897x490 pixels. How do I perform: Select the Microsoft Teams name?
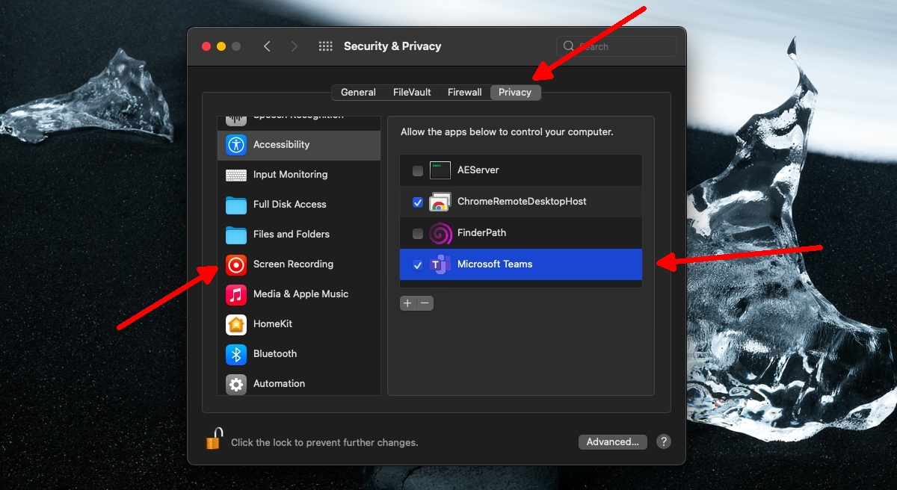495,264
